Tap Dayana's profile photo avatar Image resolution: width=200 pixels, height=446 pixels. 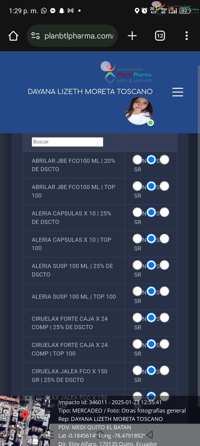[x=139, y=111]
